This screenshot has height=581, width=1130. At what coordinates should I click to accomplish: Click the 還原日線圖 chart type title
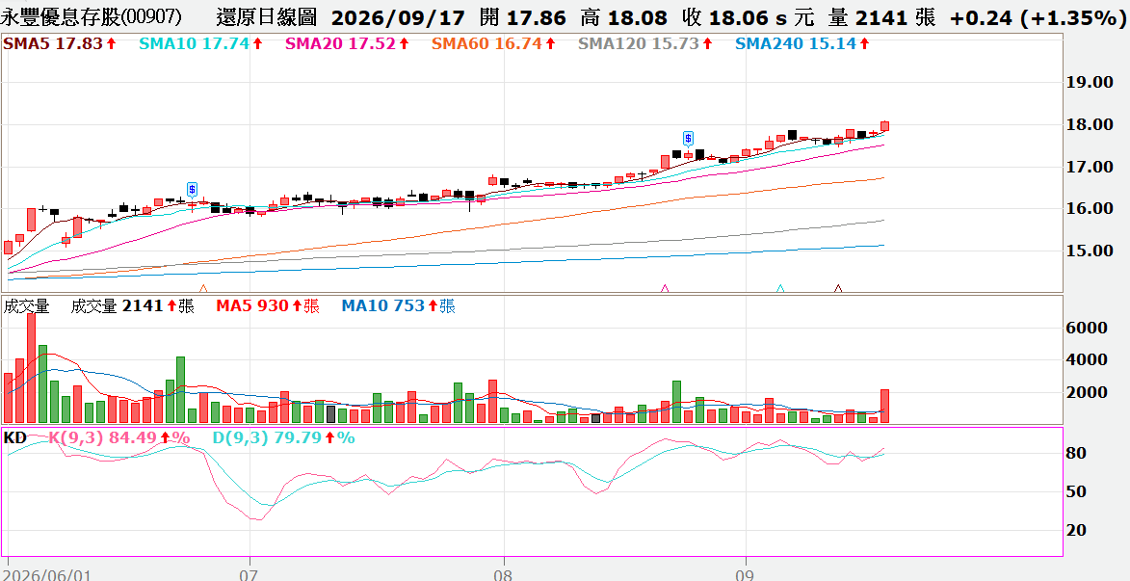point(266,17)
